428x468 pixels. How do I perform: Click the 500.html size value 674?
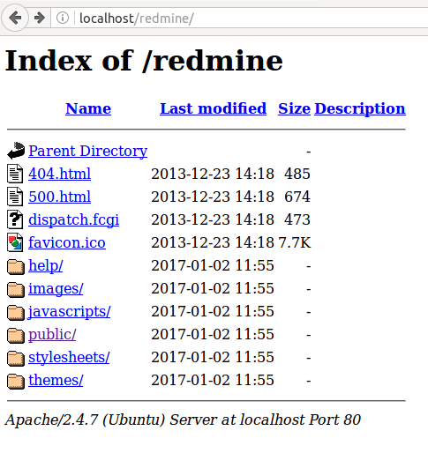pos(297,197)
